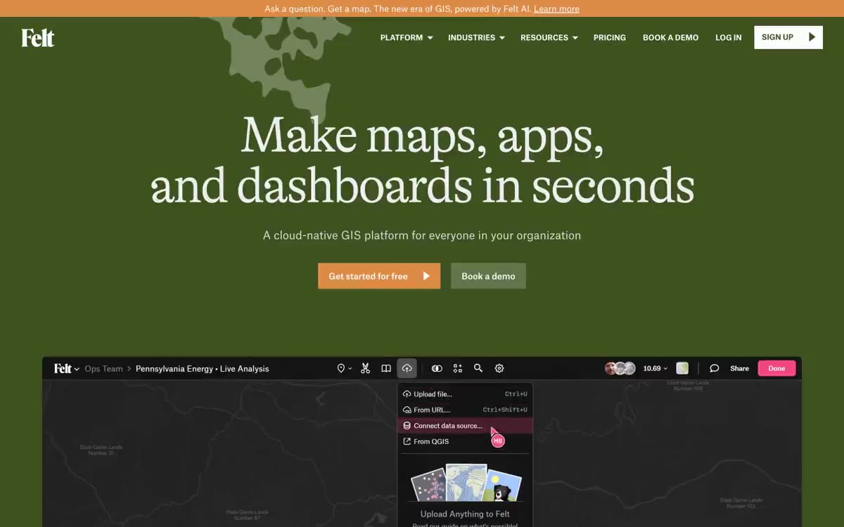Viewport: 844px width, 527px height.
Task: Go to Book a Demo nav link
Action: (x=670, y=38)
